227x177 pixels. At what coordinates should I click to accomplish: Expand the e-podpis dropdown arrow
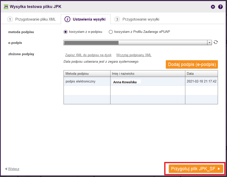click(x=210, y=43)
